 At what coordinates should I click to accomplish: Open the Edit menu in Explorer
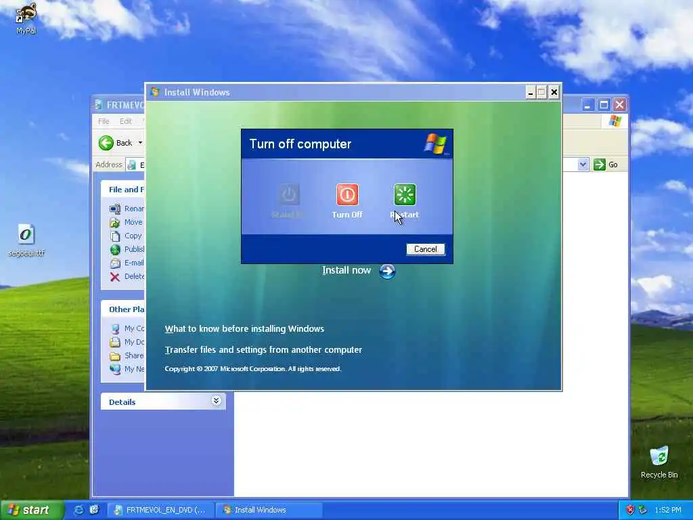pos(125,121)
